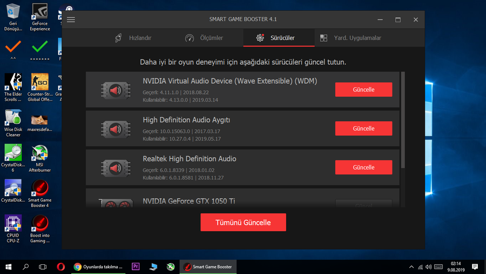The width and height of the screenshot is (486, 274).
Task: Click the Smart Game Booster taskbar button
Action: pos(208,267)
